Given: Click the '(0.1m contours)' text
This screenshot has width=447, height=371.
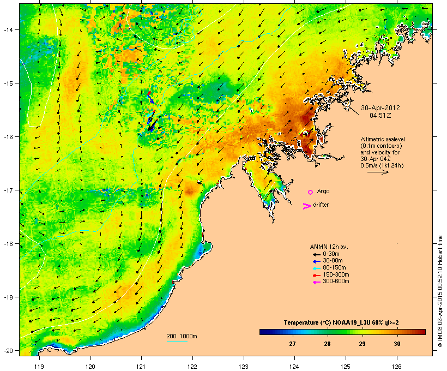Looking at the screenshot, I should 381,146.
